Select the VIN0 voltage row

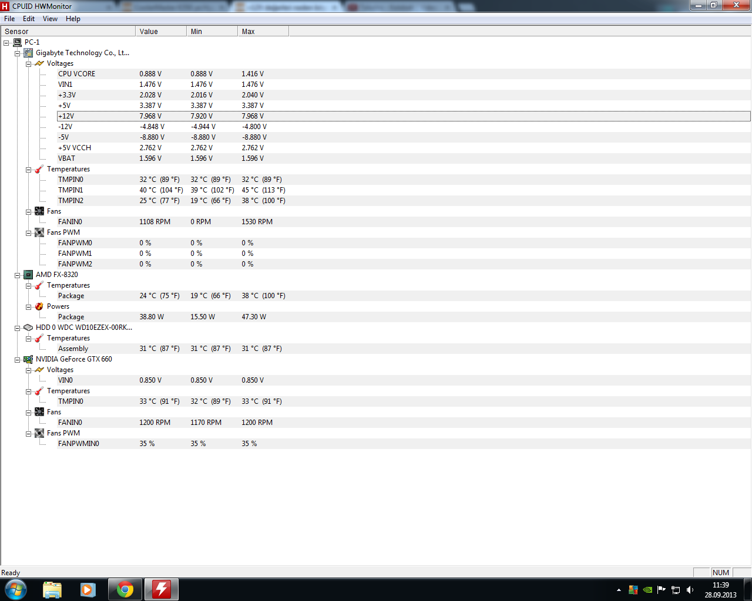(404, 380)
